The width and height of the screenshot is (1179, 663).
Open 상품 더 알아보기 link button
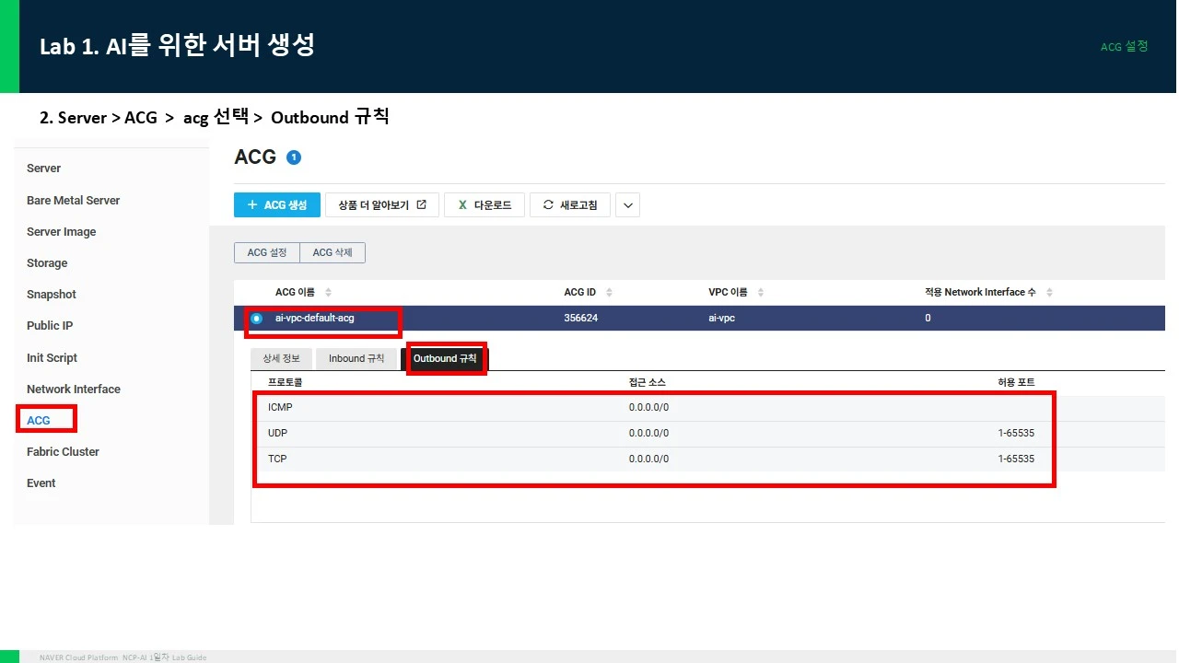pos(382,205)
